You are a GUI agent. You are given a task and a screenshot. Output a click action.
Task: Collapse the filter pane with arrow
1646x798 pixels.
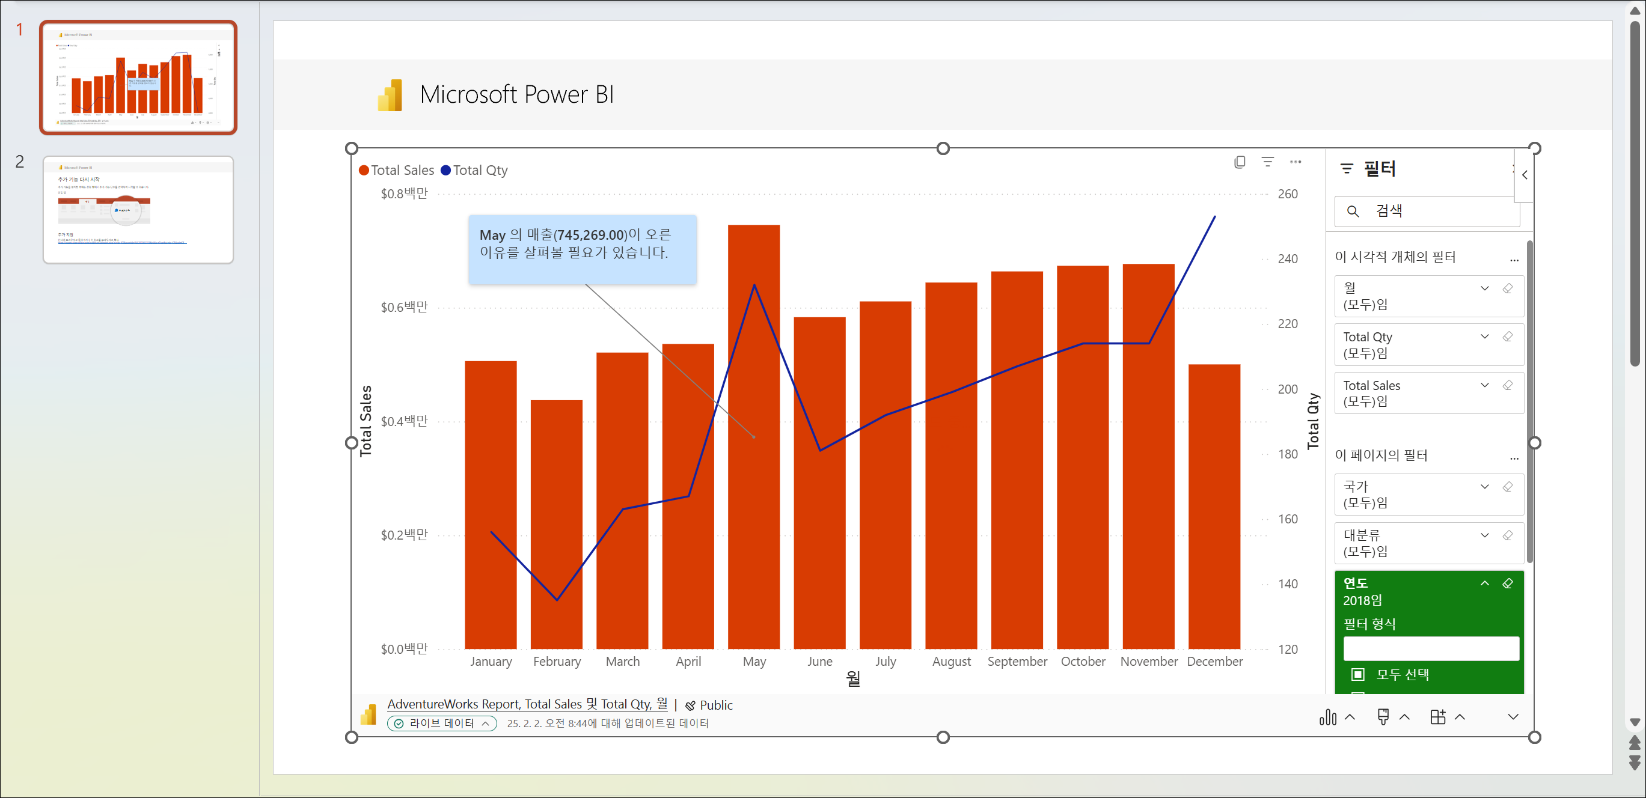click(1525, 175)
